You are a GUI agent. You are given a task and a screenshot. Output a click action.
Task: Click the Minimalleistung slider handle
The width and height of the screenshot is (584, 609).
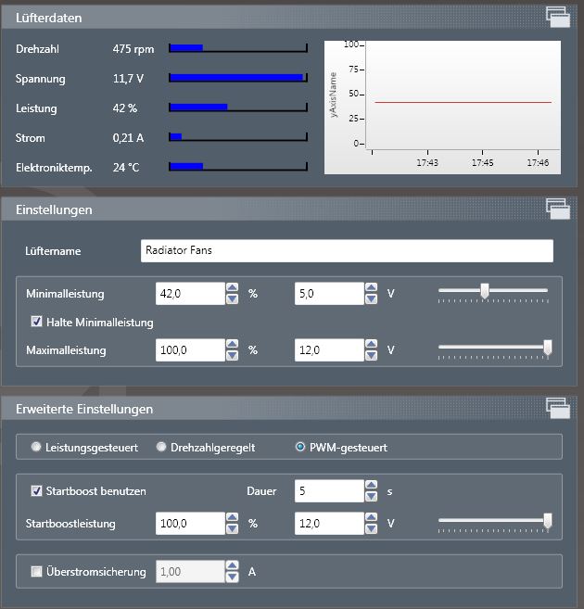[x=484, y=293]
